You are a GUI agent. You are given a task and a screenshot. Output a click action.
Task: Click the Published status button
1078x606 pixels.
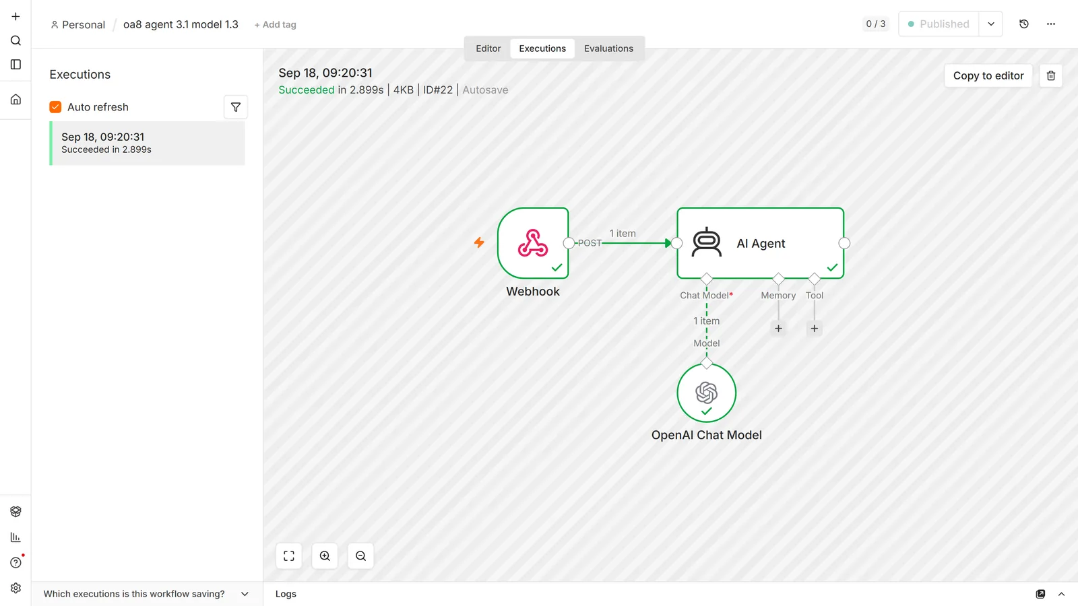tap(938, 24)
